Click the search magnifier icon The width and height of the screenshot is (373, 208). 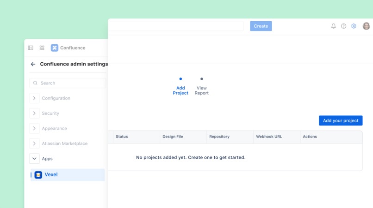click(35, 83)
